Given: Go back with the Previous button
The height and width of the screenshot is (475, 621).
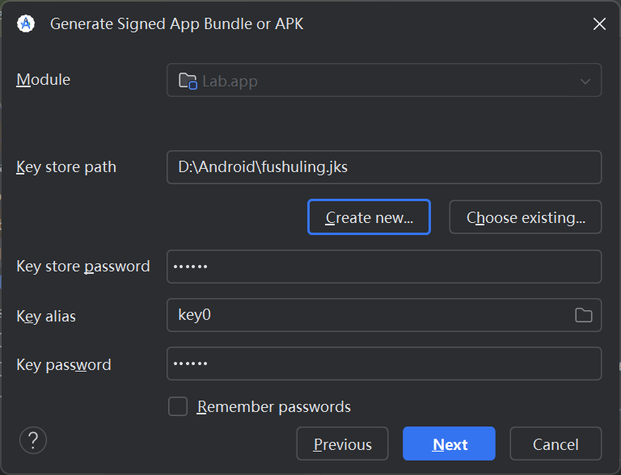Looking at the screenshot, I should [343, 444].
